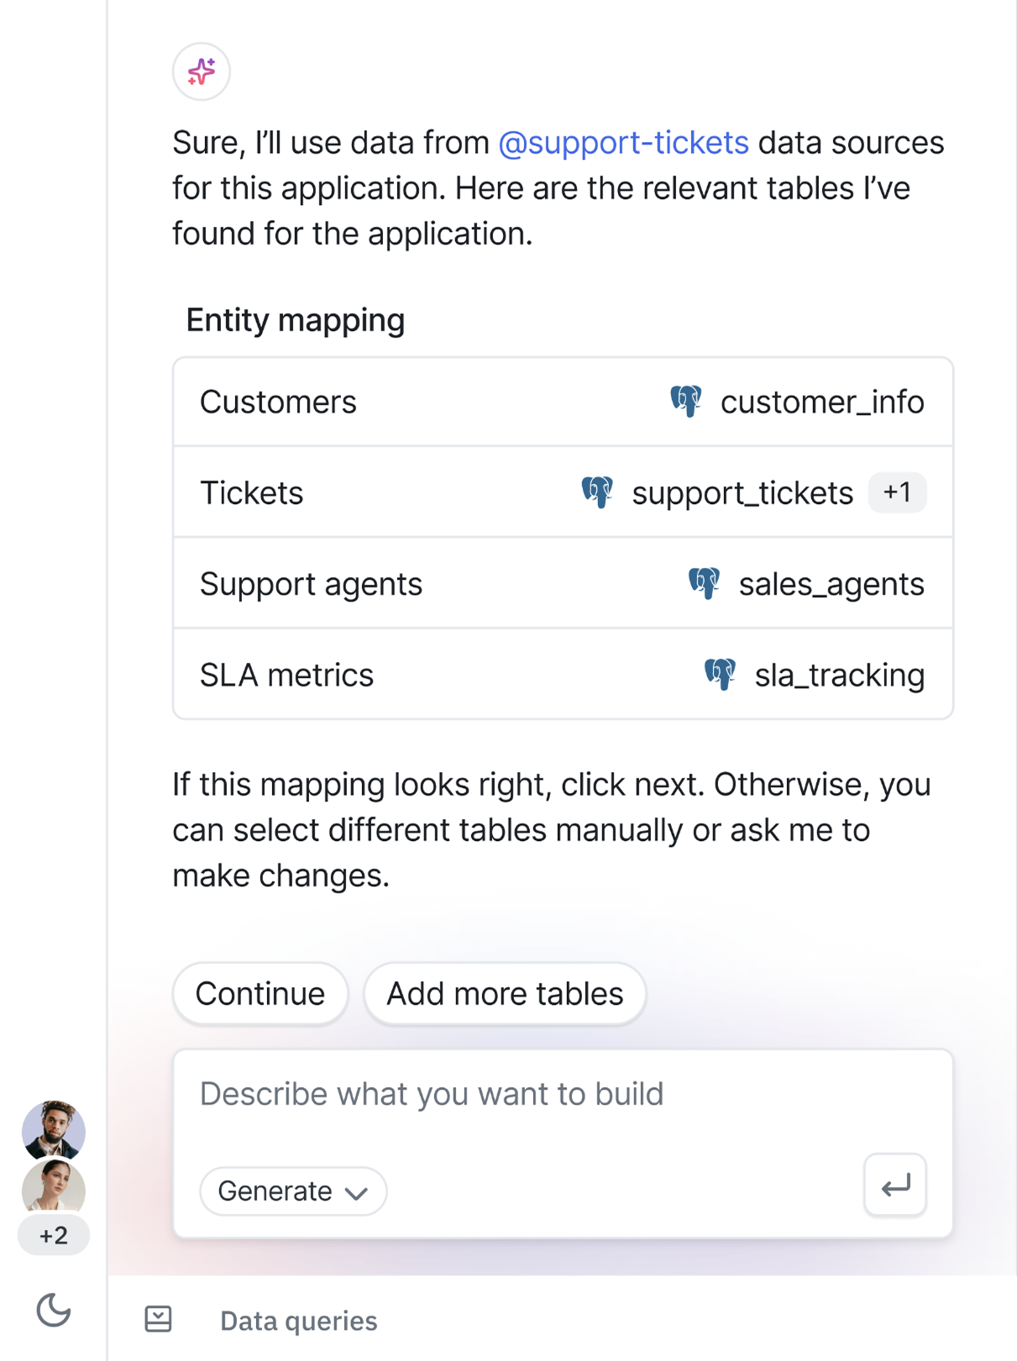Click the PostgreSQL icon beside sla_tracking
The height and width of the screenshot is (1361, 1017).
click(720, 674)
